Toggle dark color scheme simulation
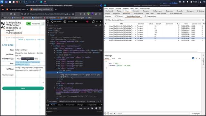This screenshot has width=206, height=116. [96, 108]
